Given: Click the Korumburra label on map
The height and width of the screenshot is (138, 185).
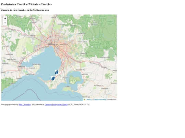Looking at the screenshot, I should point(98,85).
